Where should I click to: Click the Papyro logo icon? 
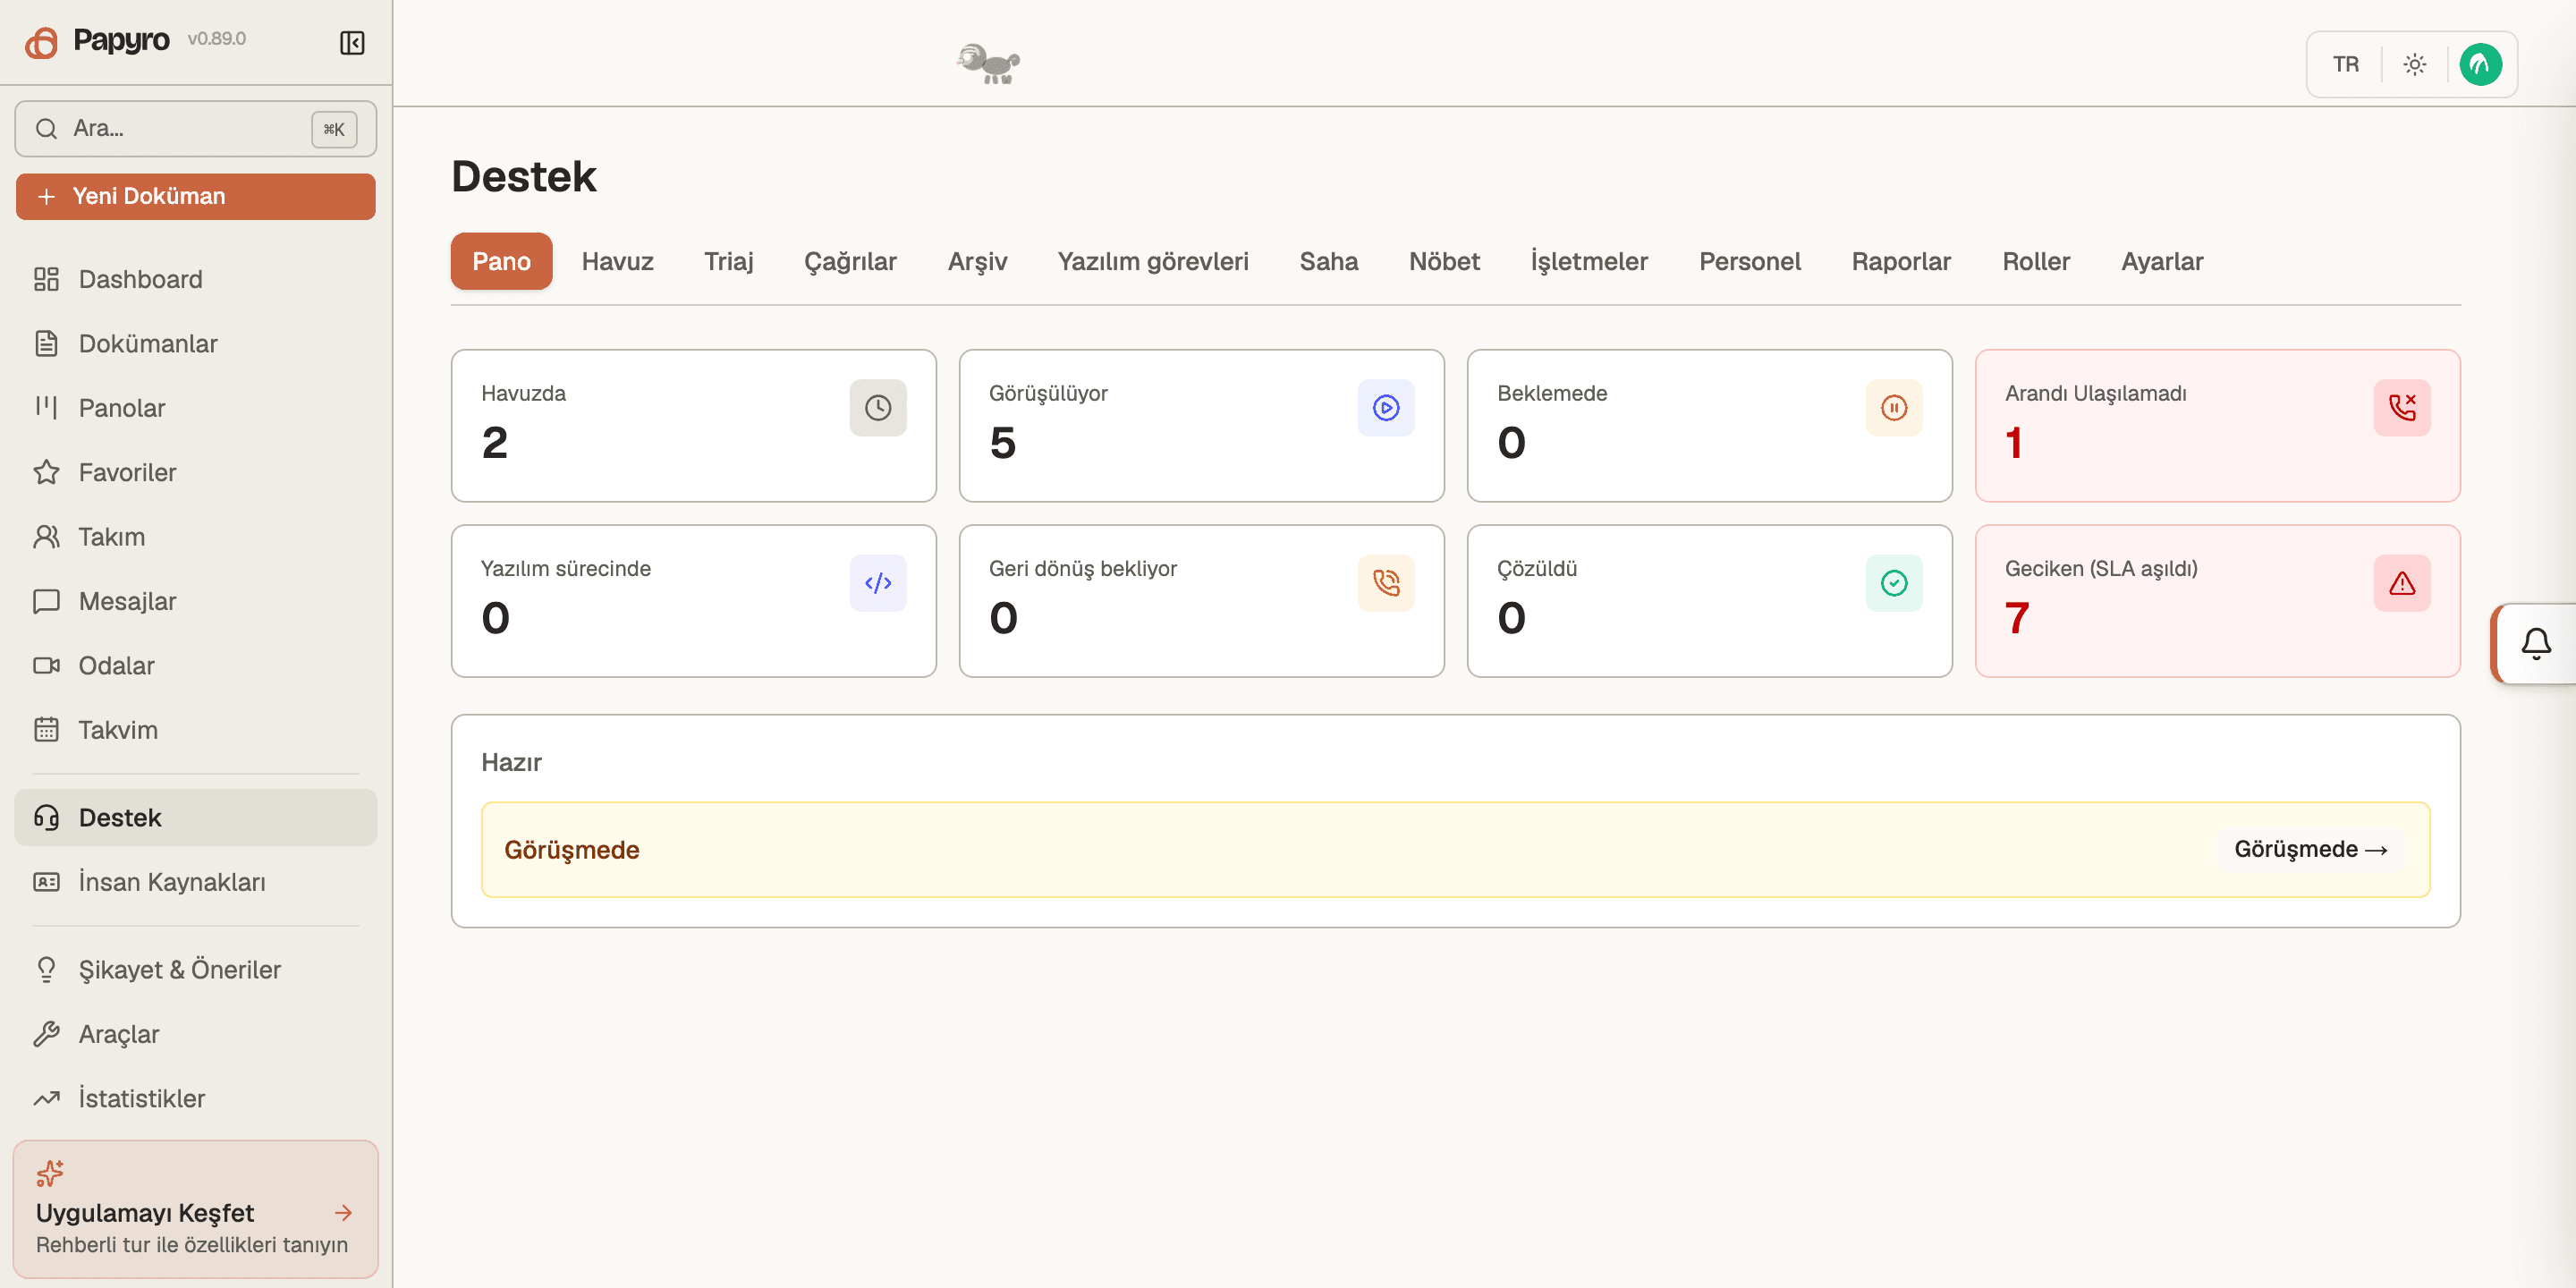point(41,42)
